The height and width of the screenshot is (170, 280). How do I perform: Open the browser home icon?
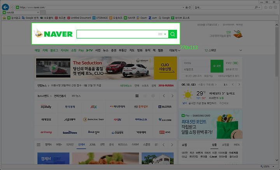(x=266, y=7)
